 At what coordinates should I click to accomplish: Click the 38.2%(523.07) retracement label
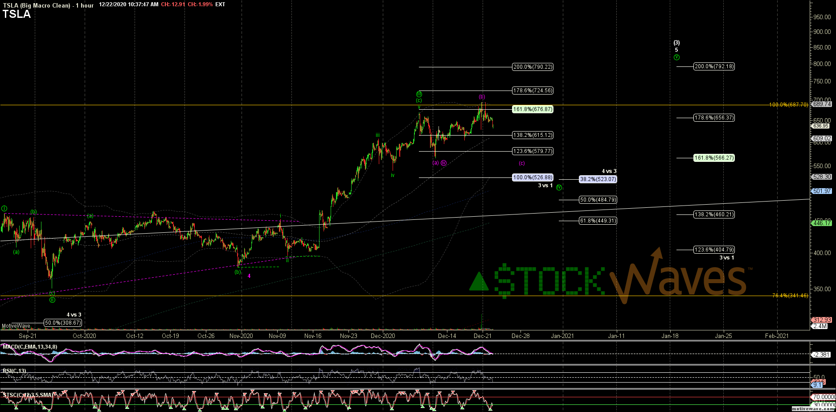click(x=598, y=179)
